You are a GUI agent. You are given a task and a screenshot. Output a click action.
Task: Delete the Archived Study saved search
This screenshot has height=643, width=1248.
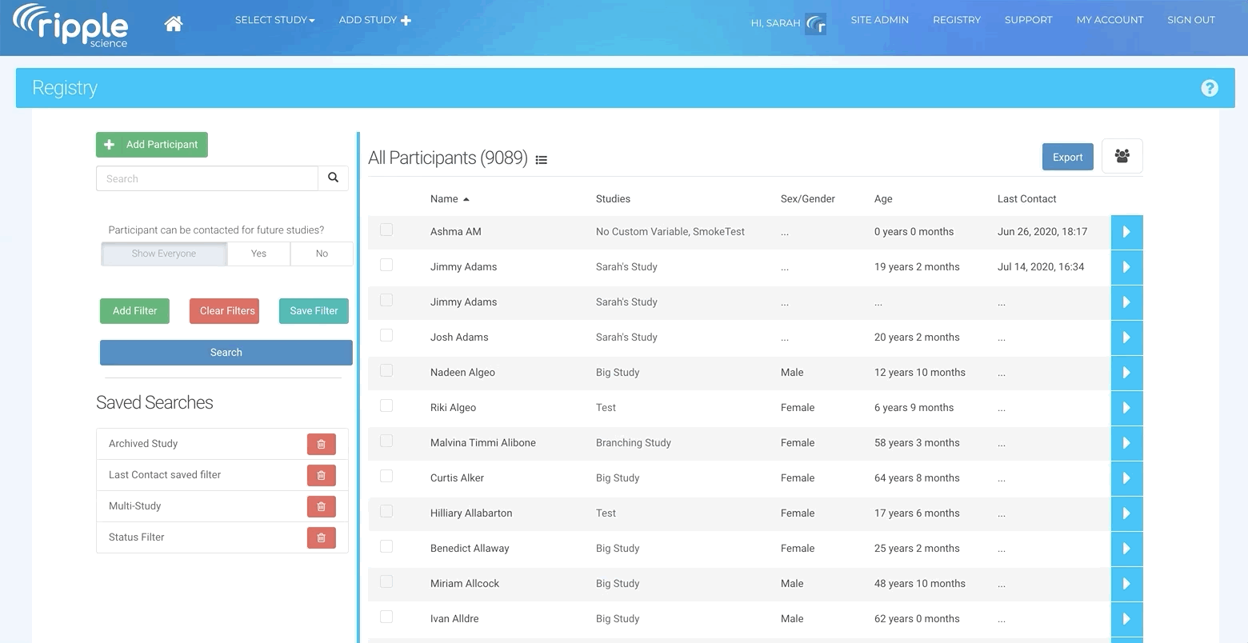pyautogui.click(x=321, y=445)
